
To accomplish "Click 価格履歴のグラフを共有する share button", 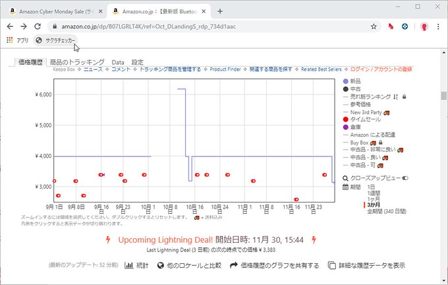I will point(275,266).
